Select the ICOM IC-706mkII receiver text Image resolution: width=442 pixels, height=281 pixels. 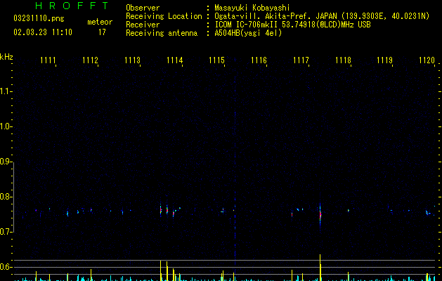click(292, 25)
